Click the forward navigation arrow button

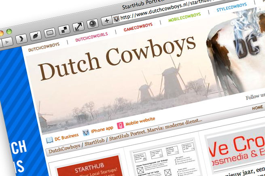tap(6, 42)
